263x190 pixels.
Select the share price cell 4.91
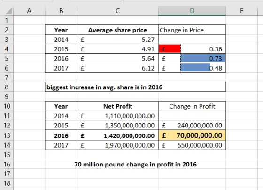(x=117, y=49)
